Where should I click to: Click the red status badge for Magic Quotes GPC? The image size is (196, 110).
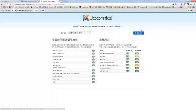pyautogui.click(x=93, y=53)
